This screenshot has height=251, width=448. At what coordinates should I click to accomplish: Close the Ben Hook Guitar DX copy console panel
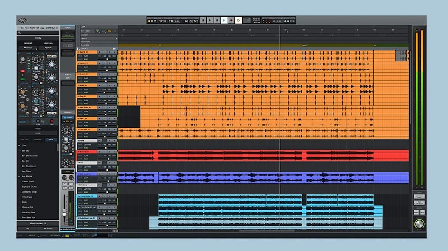pos(57,28)
